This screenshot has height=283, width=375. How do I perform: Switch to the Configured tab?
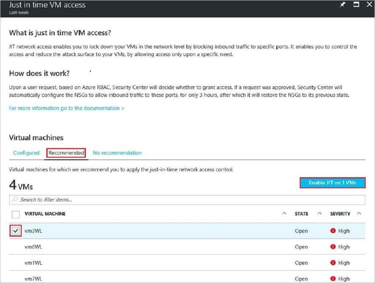click(26, 153)
